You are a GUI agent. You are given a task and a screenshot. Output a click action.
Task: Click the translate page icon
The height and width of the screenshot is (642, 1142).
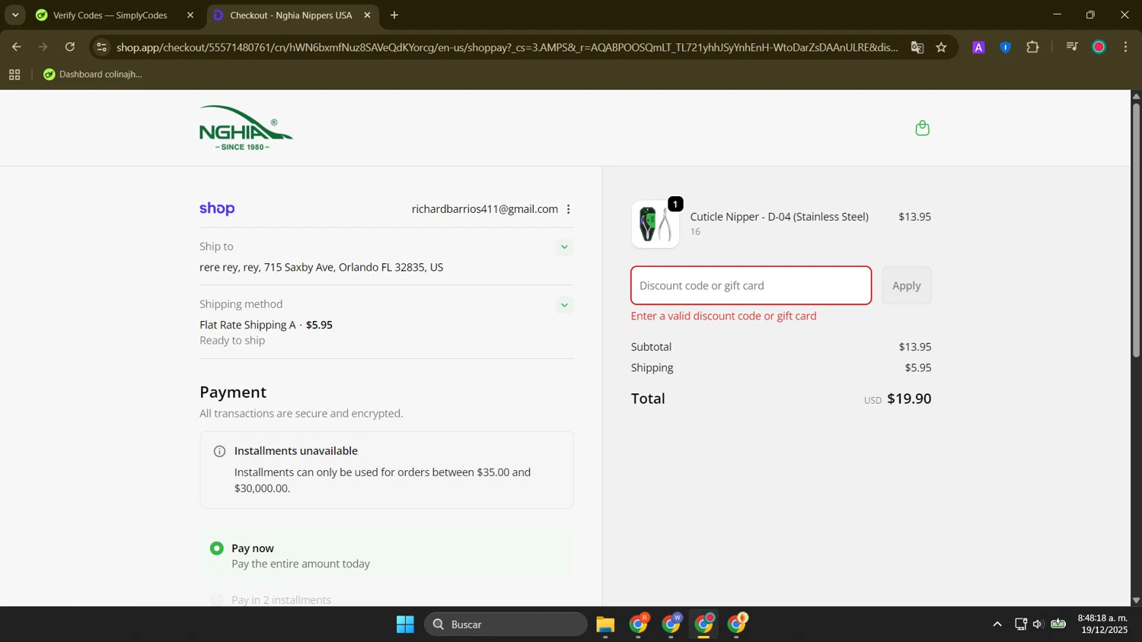point(917,47)
